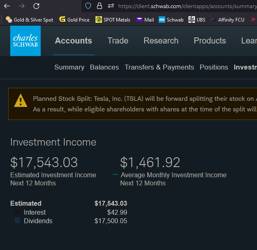This screenshot has width=257, height=250.
Task: Open the Gold & Silver Spot bookmark
Action: [x=29, y=20]
